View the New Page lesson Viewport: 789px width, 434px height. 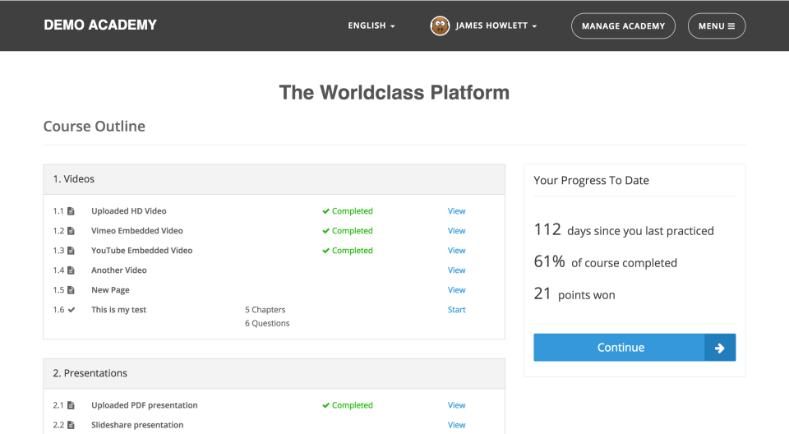(x=456, y=290)
